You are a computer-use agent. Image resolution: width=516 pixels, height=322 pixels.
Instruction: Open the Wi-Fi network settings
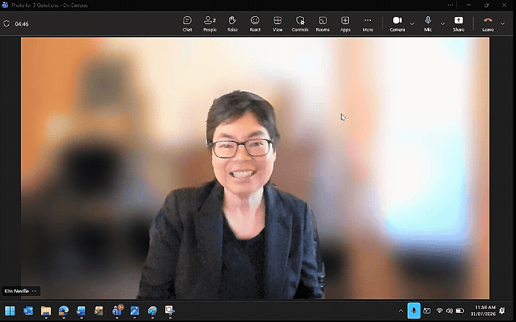click(x=440, y=310)
